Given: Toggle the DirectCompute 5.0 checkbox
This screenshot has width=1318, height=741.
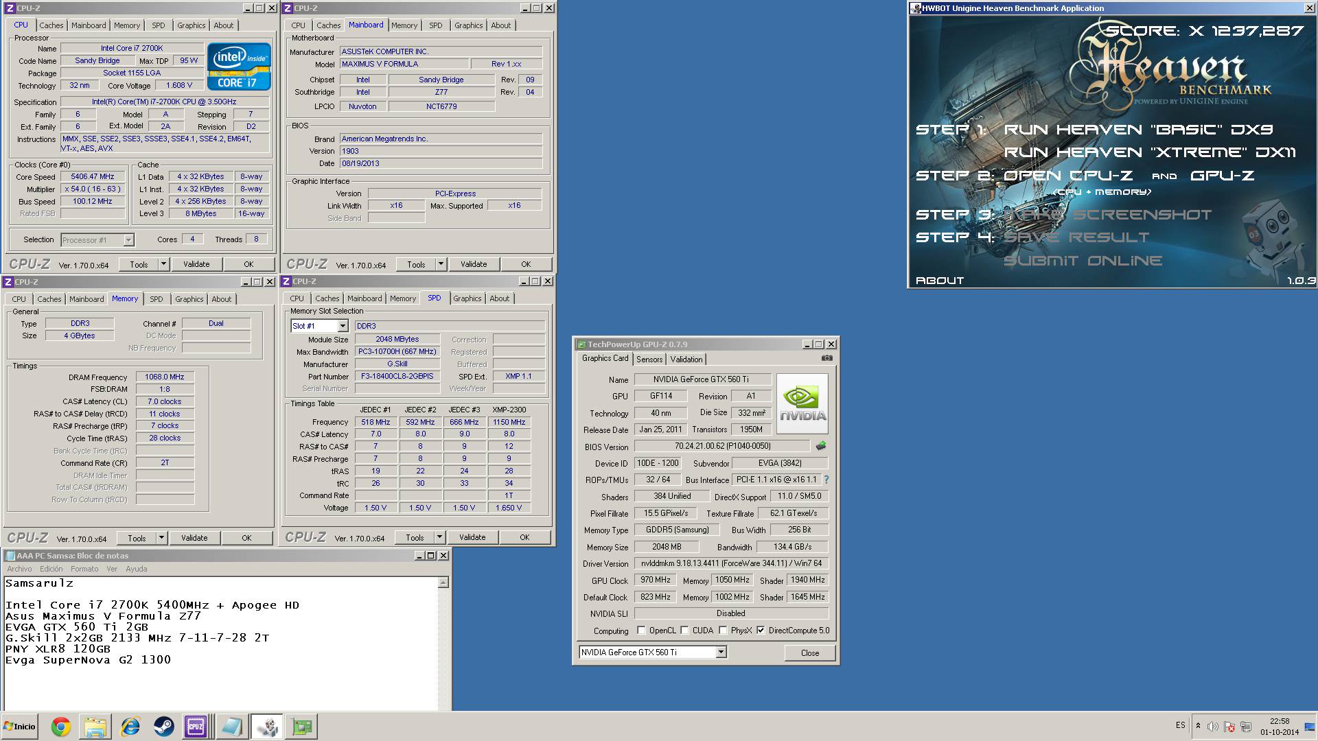Looking at the screenshot, I should click(x=761, y=630).
